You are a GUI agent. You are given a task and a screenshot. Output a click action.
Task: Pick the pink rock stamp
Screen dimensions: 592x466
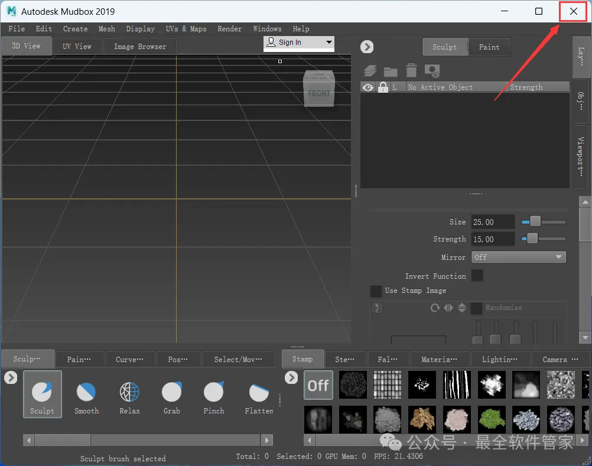tap(457, 419)
